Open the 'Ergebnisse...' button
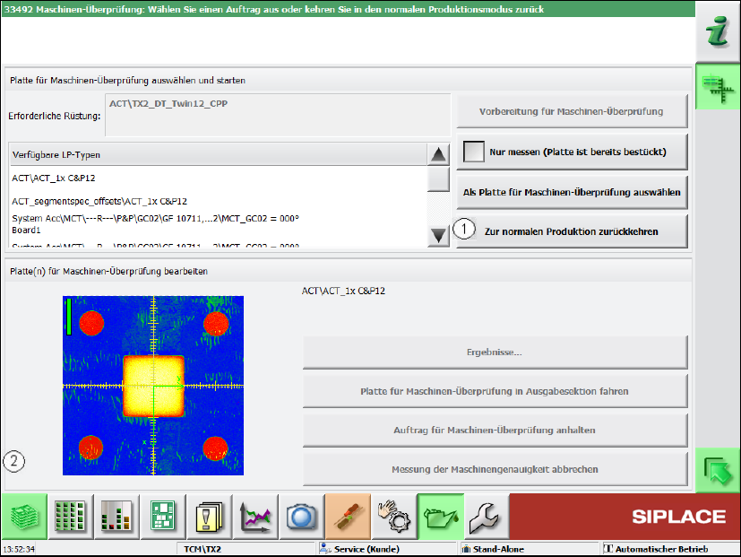The width and height of the screenshot is (741, 557). pos(495,352)
